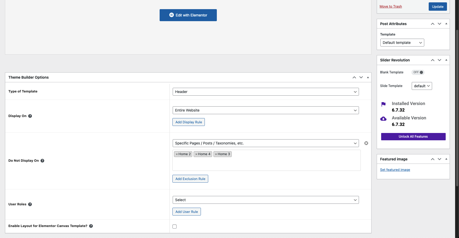This screenshot has width=459, height=238.
Task: Toggle the Blank Template switch
Action: 418,72
